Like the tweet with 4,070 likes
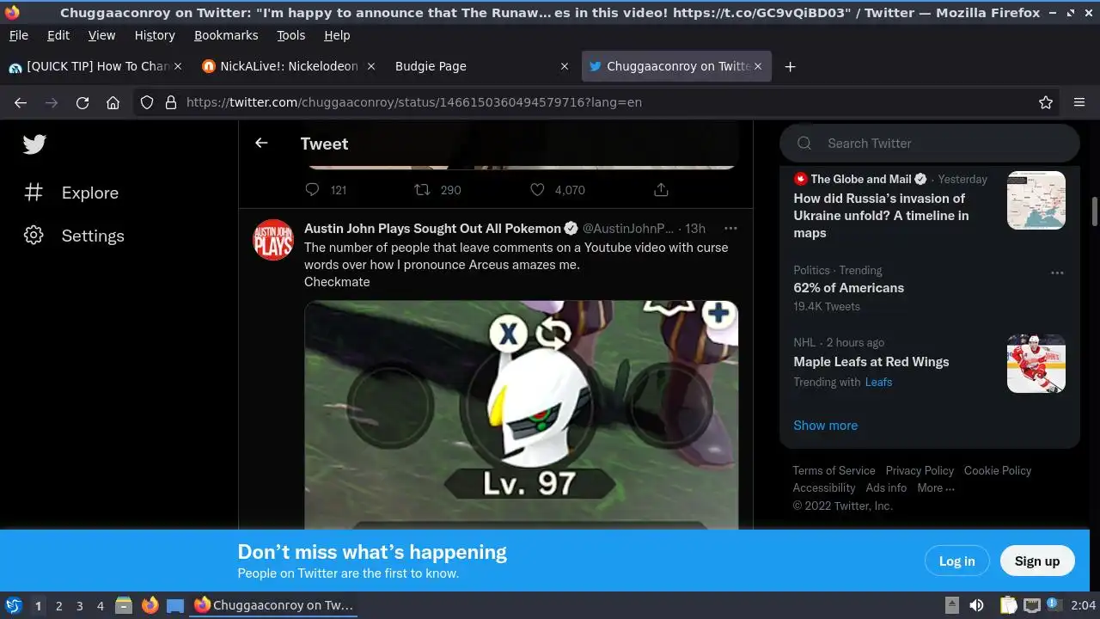Image resolution: width=1100 pixels, height=619 pixels. 537,189
